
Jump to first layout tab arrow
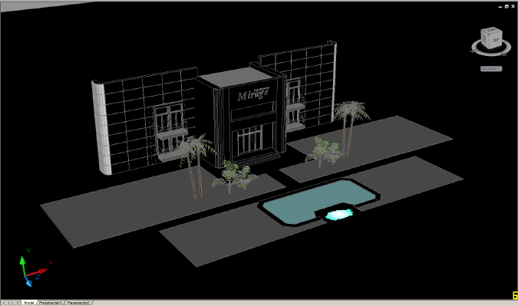pos(3,303)
